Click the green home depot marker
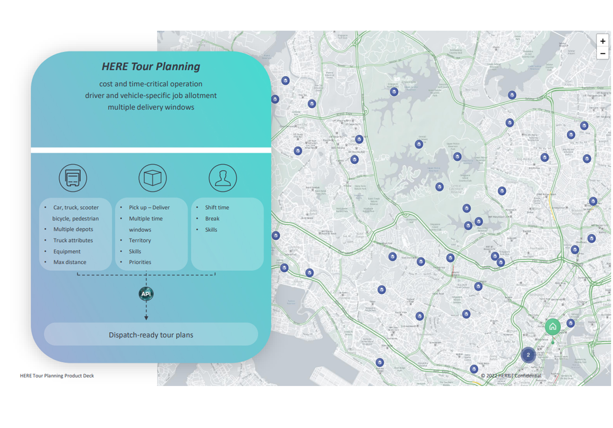Viewport: 613px width, 428px height. [x=552, y=326]
